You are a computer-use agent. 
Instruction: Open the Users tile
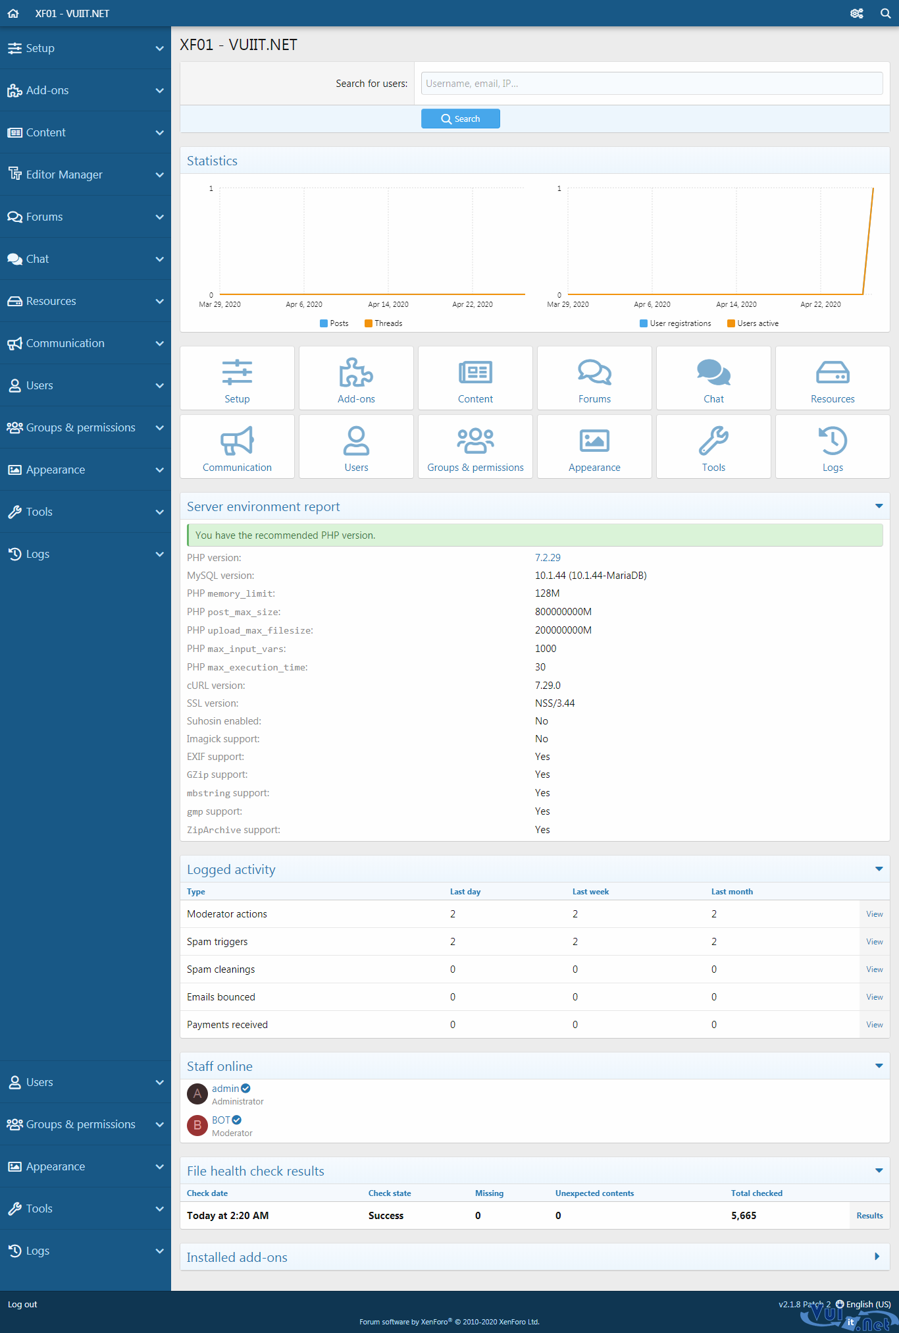point(356,447)
